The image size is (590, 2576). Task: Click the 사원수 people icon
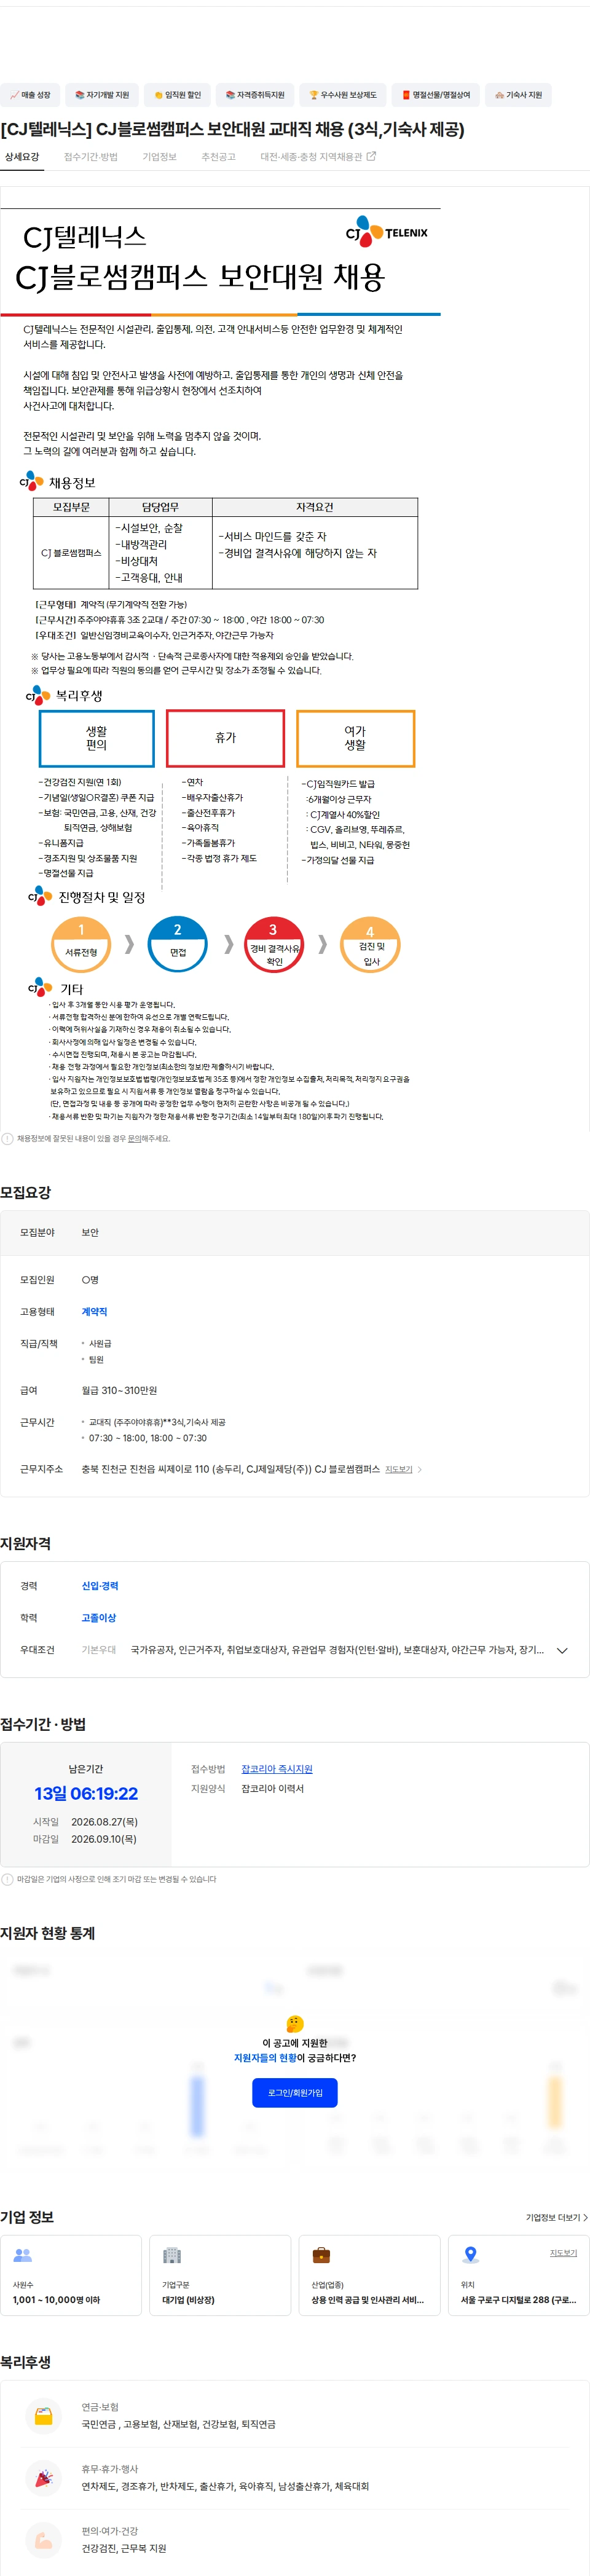pos(22,2256)
